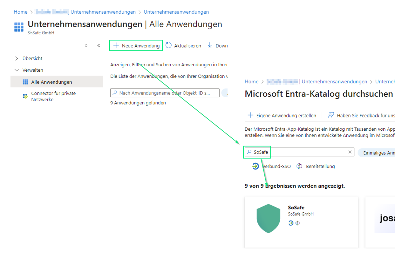The height and width of the screenshot is (257, 395).
Task: Open the Haben Sie Feedback link
Action: (x=362, y=115)
